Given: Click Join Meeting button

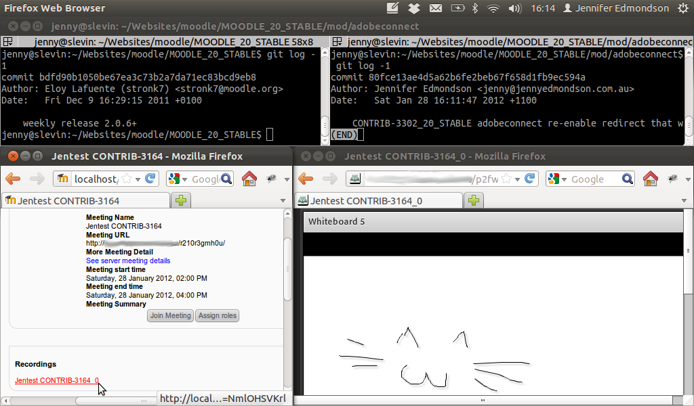Looking at the screenshot, I should 170,315.
